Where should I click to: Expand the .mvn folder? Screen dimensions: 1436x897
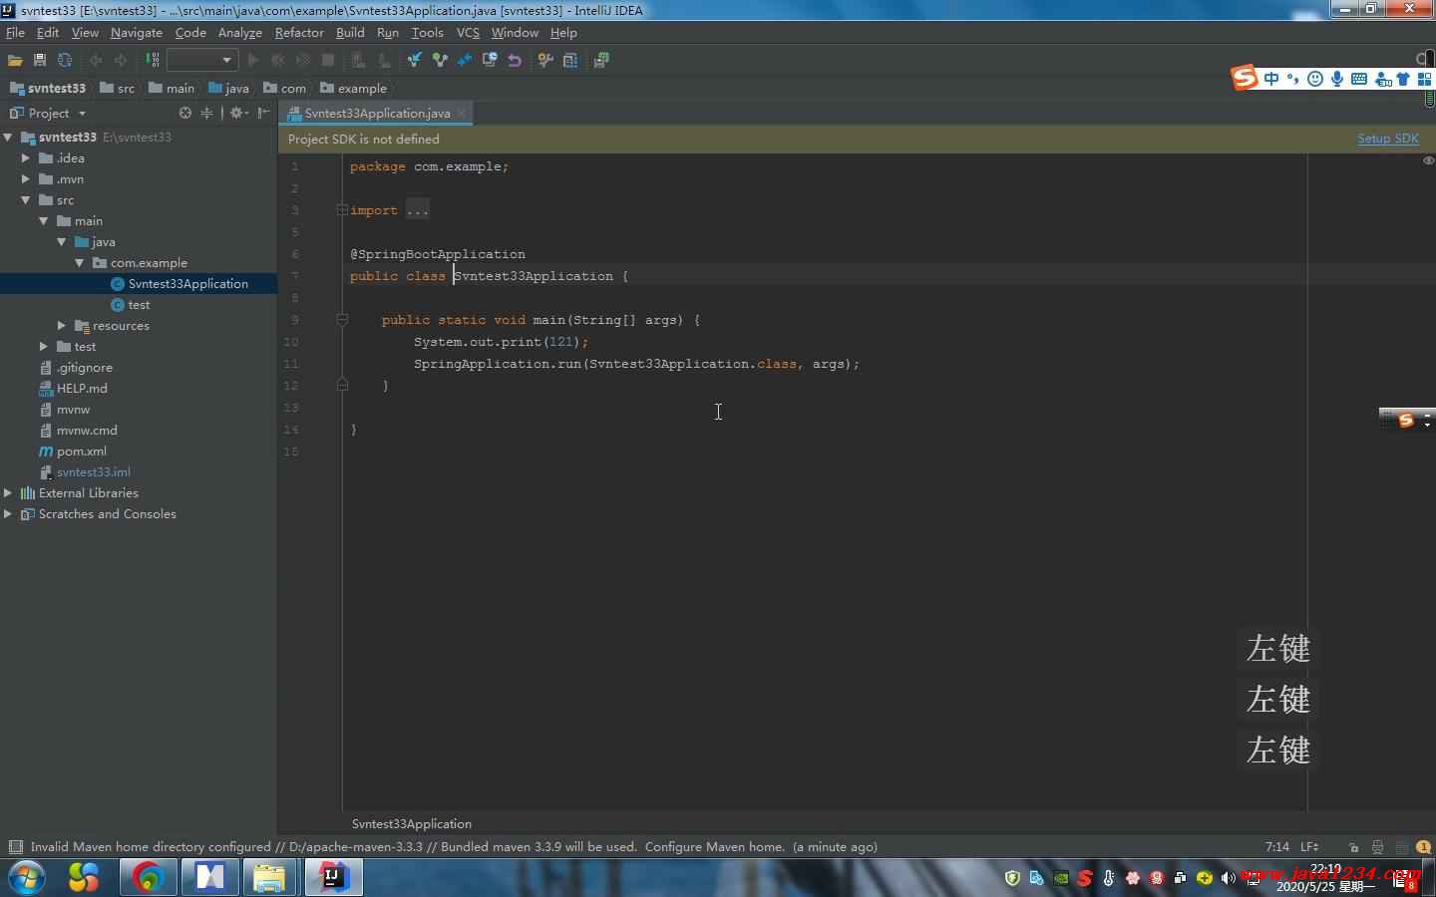[x=26, y=178]
